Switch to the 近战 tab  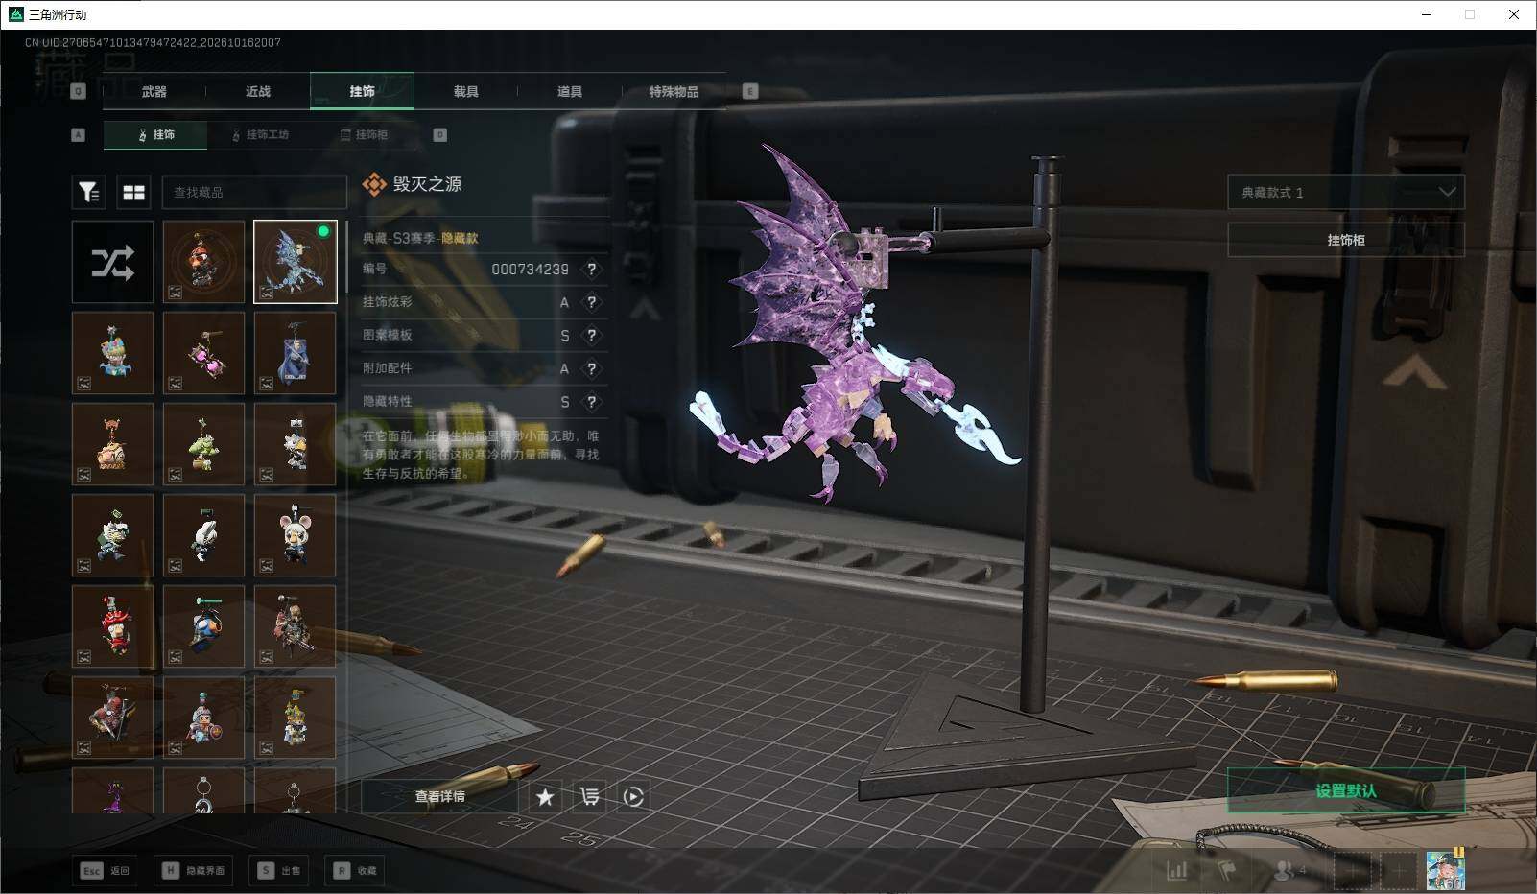[258, 91]
